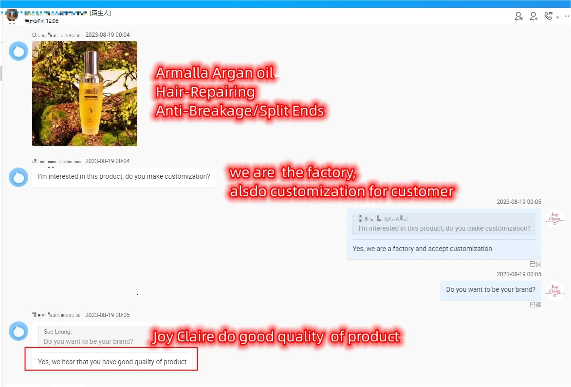Click the contact's profile avatar in header
571x387 pixels.
pyautogui.click(x=12, y=16)
